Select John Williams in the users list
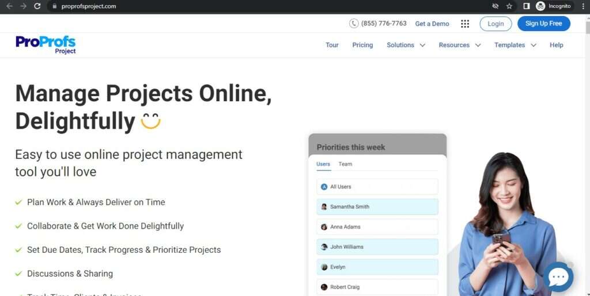Screen dimensions: 590x296 377,247
